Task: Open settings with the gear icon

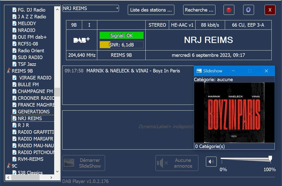Action: tap(248, 10)
